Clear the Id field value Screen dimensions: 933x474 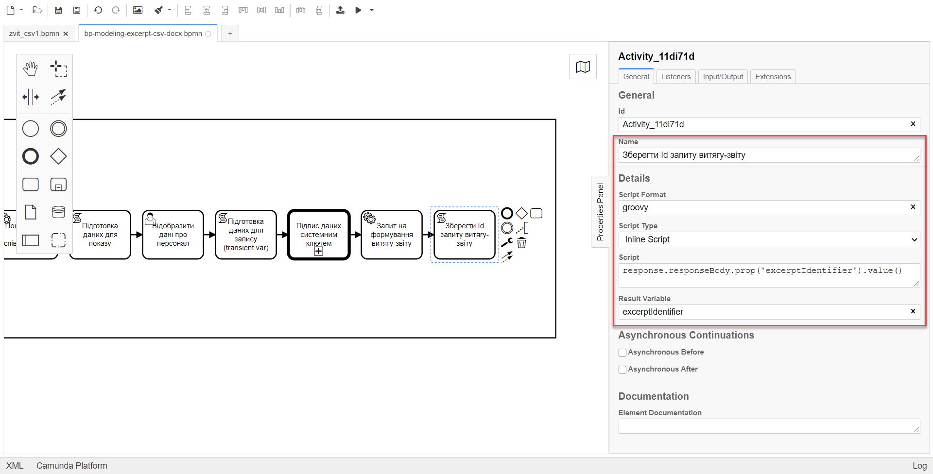pos(913,124)
